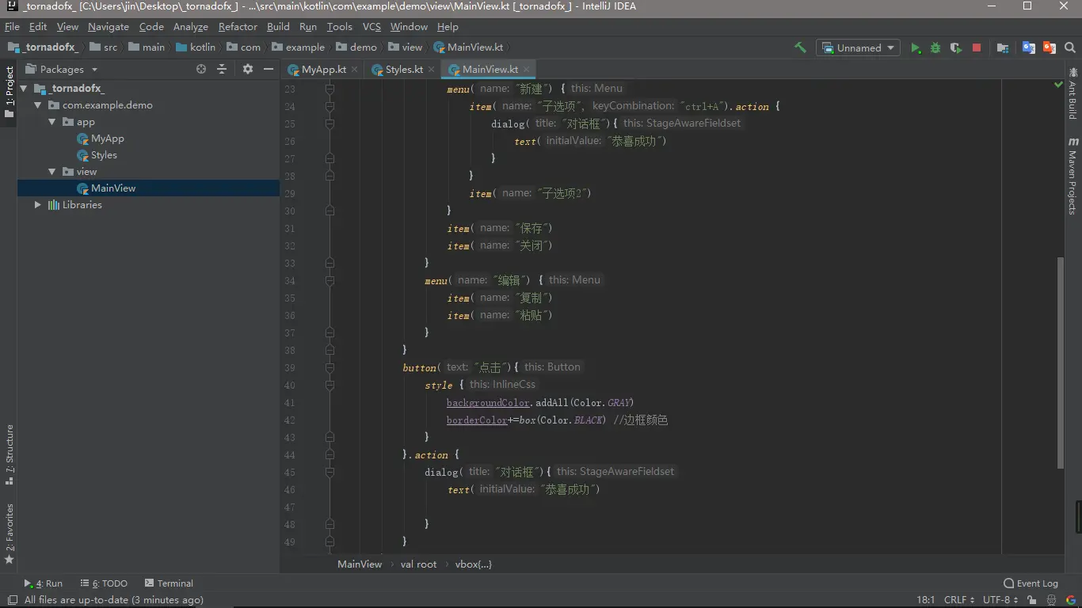Open the VCS menu
This screenshot has height=608, width=1082.
[x=371, y=26]
